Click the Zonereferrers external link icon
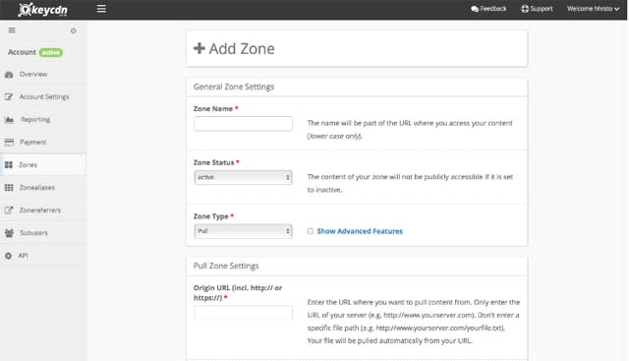629x361 pixels. tap(9, 211)
